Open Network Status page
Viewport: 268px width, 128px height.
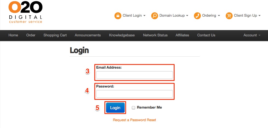coord(155,35)
